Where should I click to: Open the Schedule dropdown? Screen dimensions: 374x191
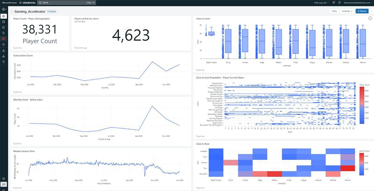[347, 11]
